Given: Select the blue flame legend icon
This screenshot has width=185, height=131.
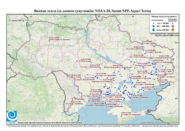Looking at the screenshot, I should (x=154, y=30).
